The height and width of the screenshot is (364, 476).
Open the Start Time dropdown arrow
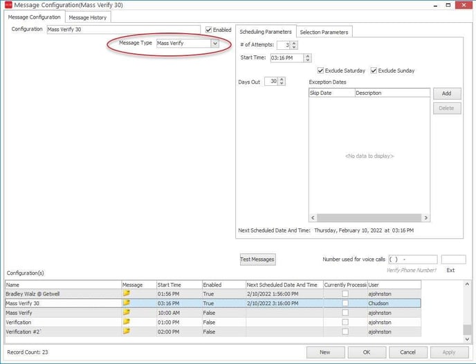[307, 58]
